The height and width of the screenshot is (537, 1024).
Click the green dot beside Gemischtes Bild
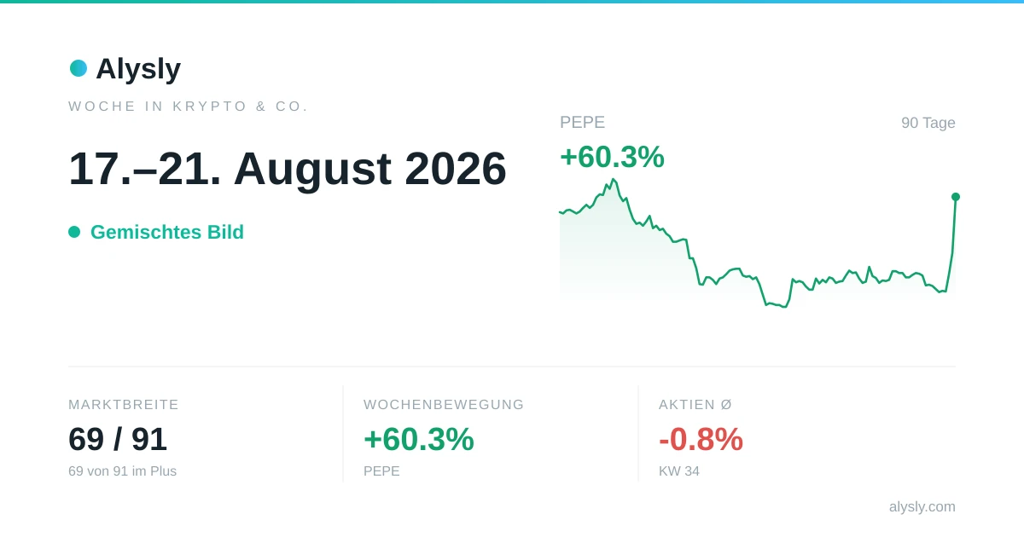click(x=74, y=232)
